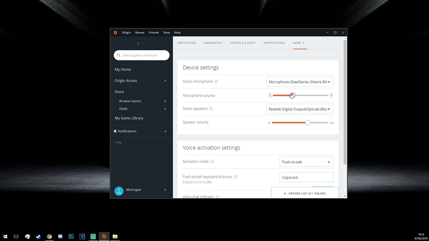Show help for Push-to-talk keyboard shortcut
This screenshot has height=241, width=429.
click(x=236, y=177)
